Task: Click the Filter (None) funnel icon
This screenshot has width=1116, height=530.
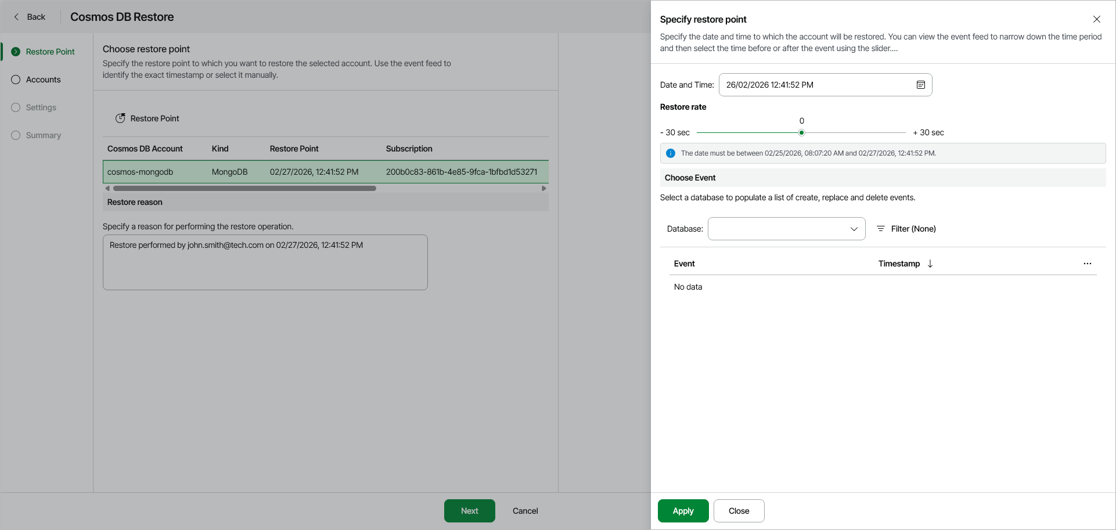Action: pyautogui.click(x=881, y=229)
